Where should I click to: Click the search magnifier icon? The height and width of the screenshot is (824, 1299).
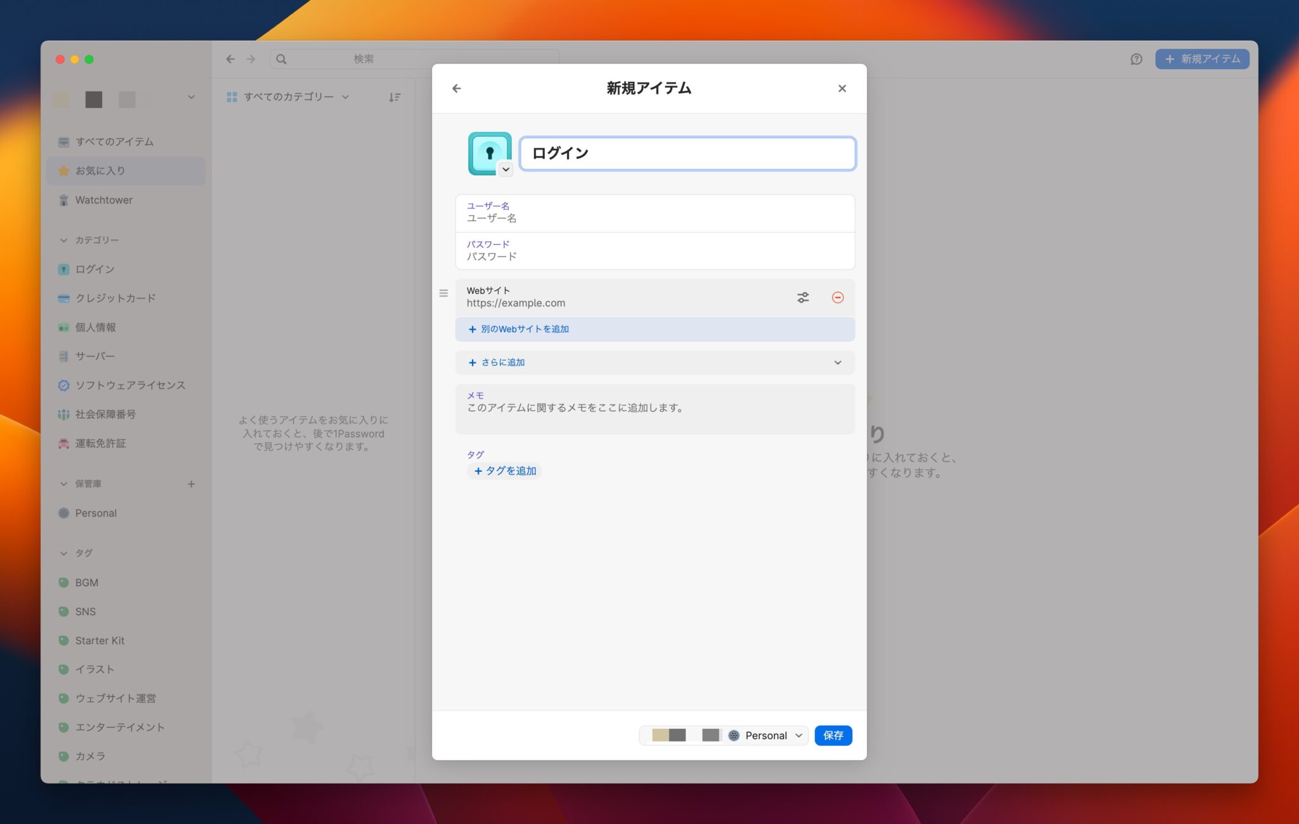click(x=280, y=58)
